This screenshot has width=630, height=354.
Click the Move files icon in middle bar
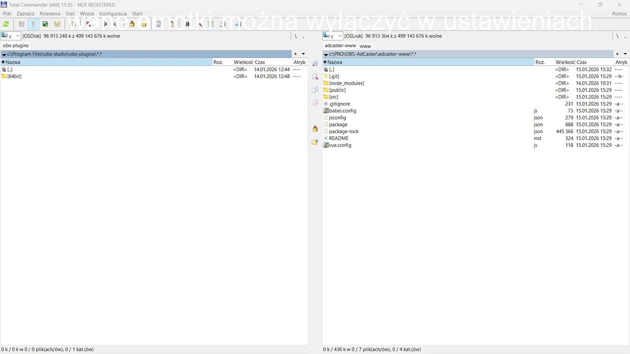[x=315, y=102]
